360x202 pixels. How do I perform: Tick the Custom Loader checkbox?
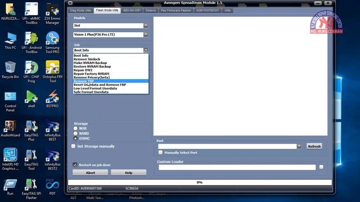321,167
